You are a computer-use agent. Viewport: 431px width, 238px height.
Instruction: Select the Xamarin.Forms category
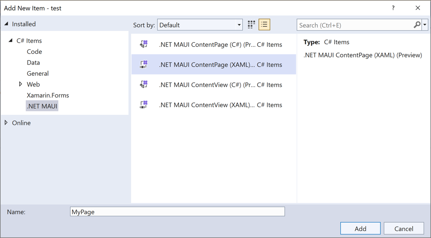[x=48, y=95]
